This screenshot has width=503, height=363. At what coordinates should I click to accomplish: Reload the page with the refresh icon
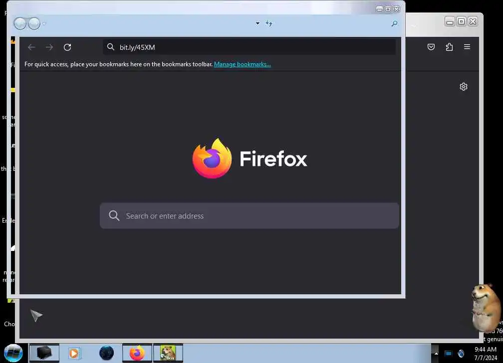coord(67,47)
